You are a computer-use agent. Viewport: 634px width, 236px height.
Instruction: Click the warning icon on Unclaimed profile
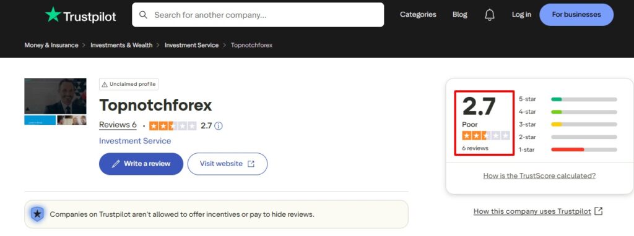[105, 84]
